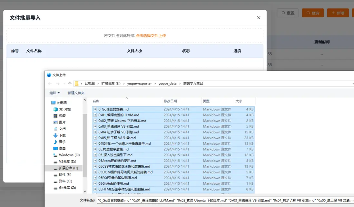Open the 3D 对象 folder in sidebar
This screenshot has height=207, width=354.
point(65,109)
